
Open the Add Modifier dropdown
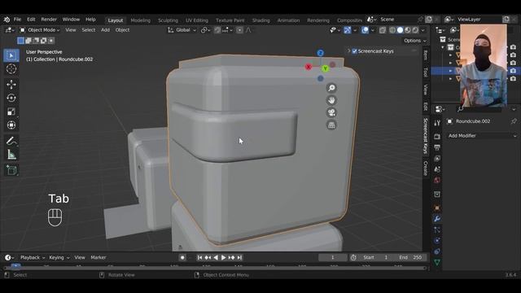coord(482,136)
